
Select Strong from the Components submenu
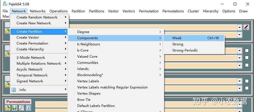178,44
